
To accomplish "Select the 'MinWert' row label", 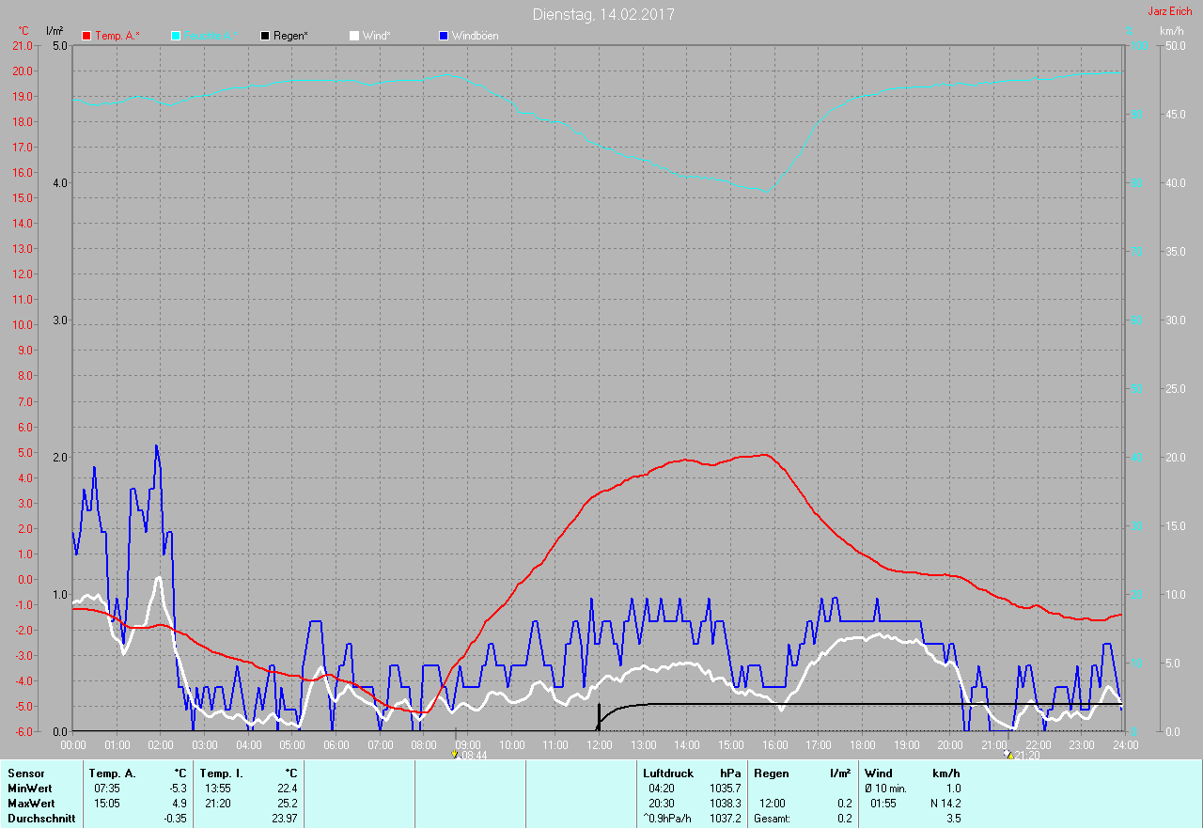I will pos(30,789).
